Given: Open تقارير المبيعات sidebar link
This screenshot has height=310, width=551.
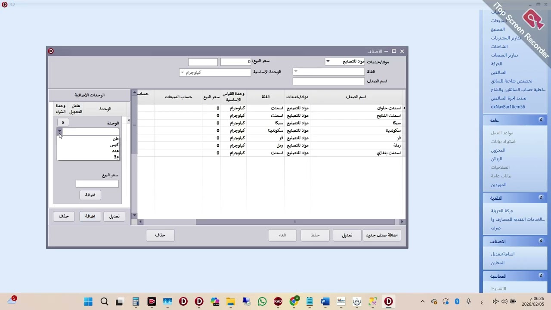Looking at the screenshot, I should (x=505, y=55).
